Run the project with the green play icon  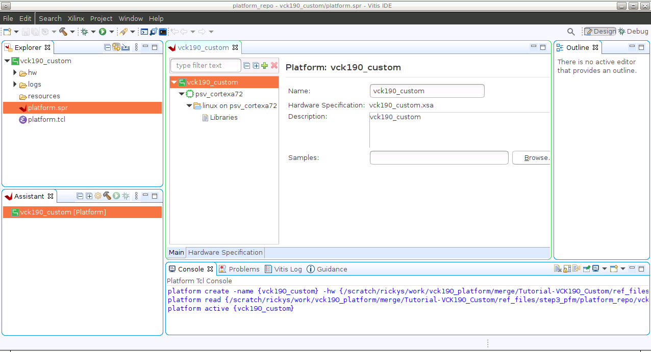[x=102, y=31]
